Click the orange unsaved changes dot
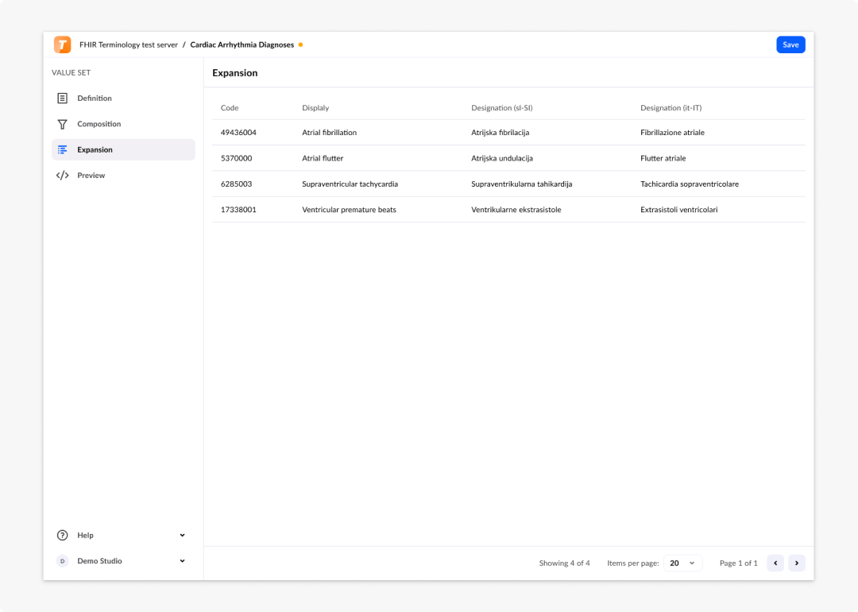The height and width of the screenshot is (612, 858). click(x=300, y=45)
